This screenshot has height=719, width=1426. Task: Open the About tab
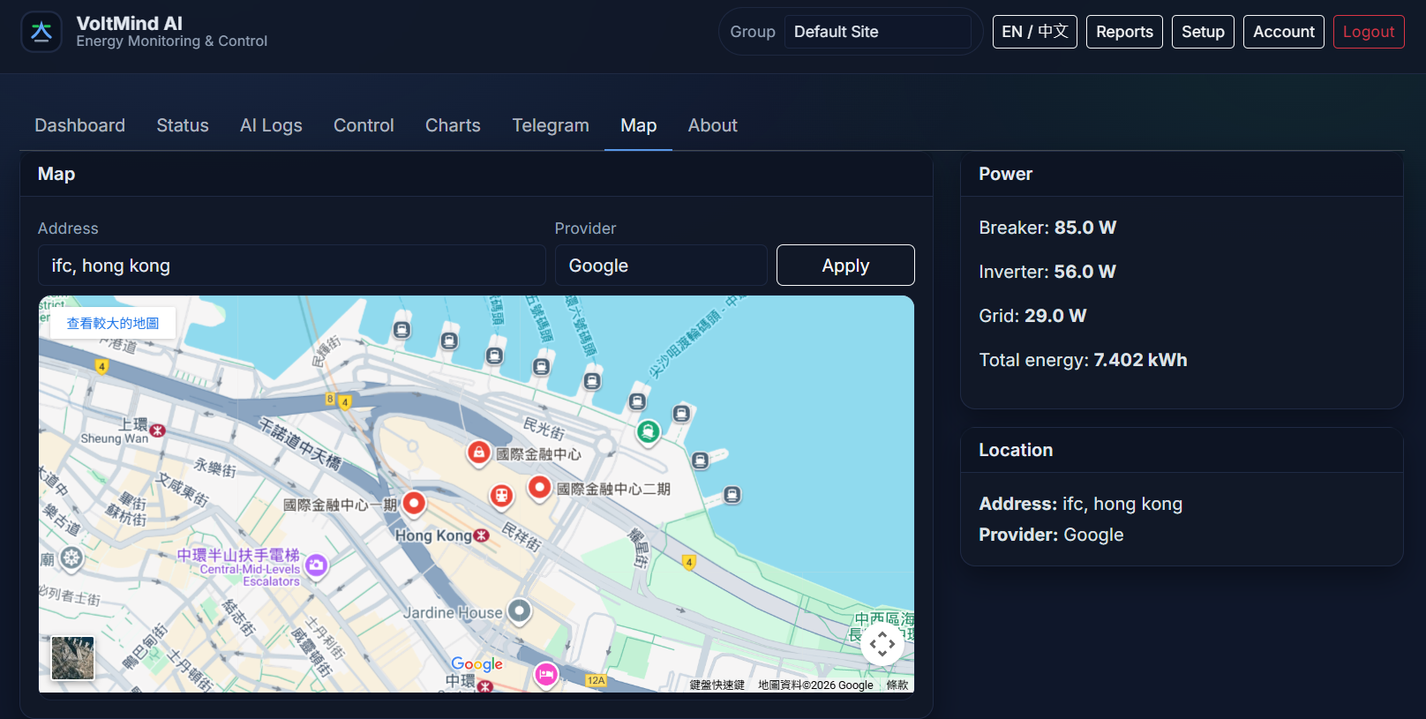(712, 125)
